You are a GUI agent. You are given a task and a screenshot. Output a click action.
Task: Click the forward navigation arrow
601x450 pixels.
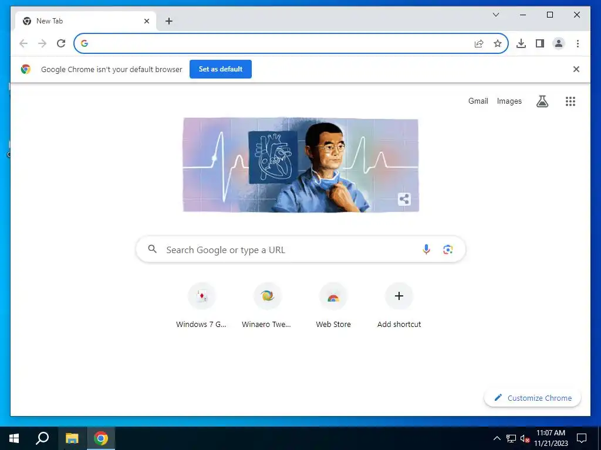(x=42, y=43)
